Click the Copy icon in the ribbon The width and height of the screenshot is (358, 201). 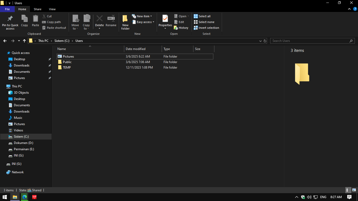pos(24,21)
